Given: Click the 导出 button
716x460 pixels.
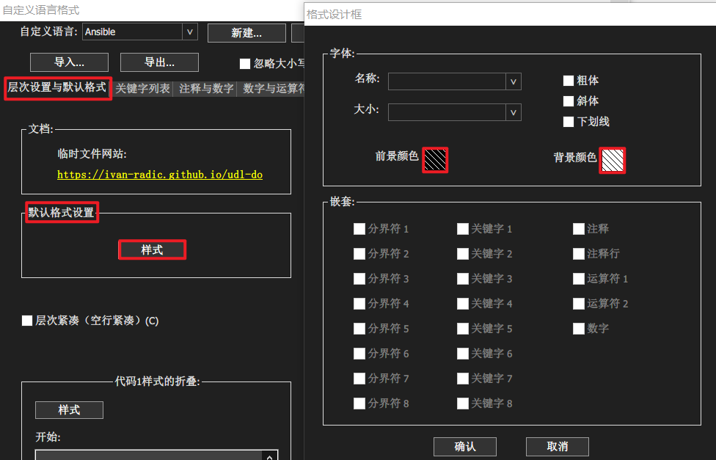Looking at the screenshot, I should tap(159, 62).
